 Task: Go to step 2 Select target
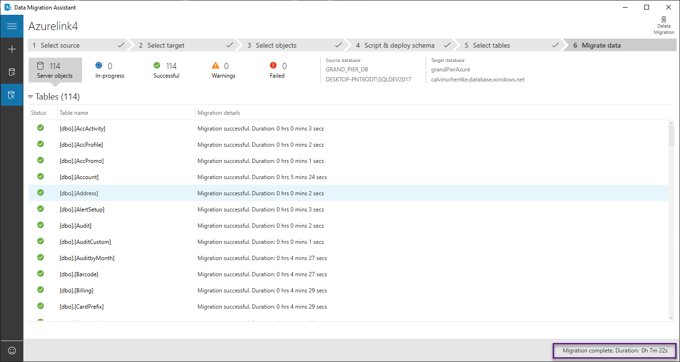185,45
